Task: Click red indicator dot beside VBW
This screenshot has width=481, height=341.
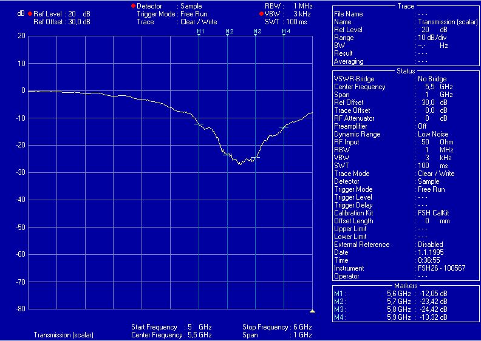Action: coord(261,13)
